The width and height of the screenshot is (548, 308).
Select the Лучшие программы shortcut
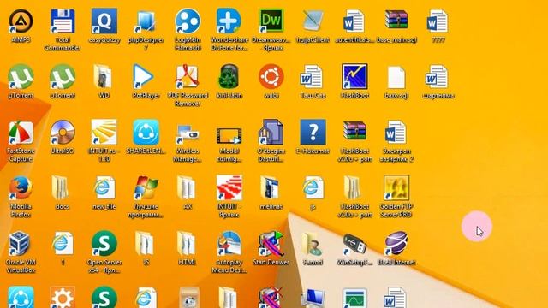(146, 188)
